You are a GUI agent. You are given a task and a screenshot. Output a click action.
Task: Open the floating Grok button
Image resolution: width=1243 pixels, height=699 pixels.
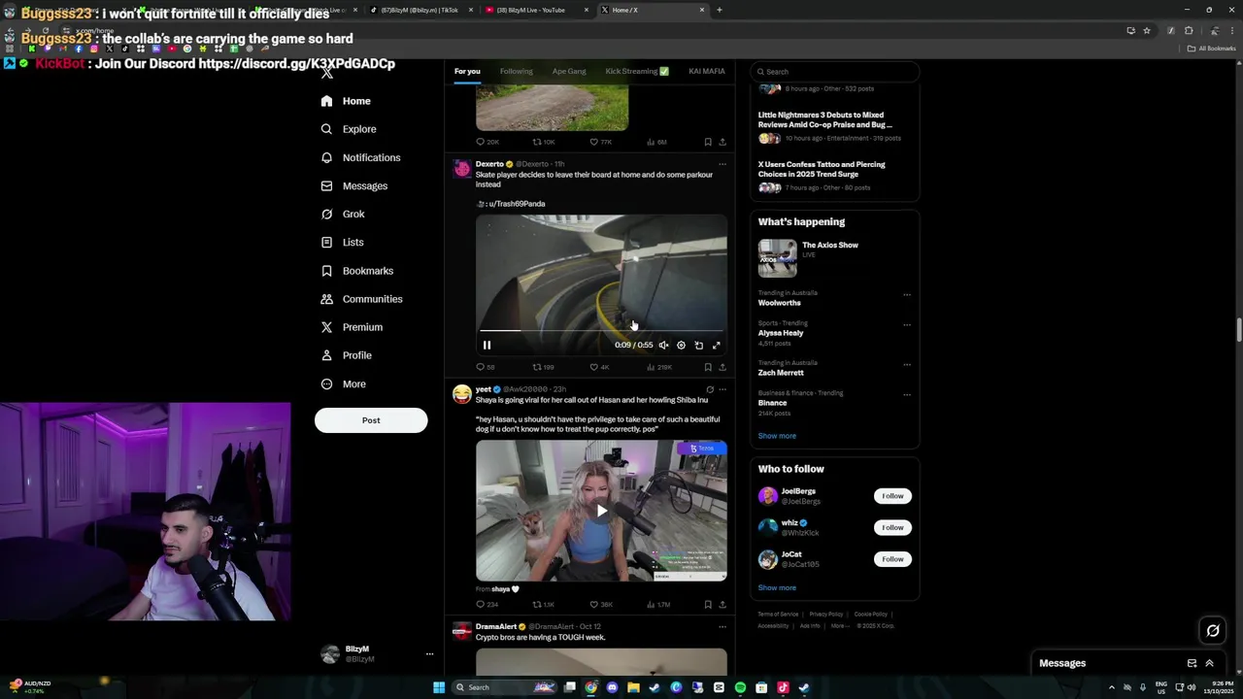click(x=1213, y=631)
